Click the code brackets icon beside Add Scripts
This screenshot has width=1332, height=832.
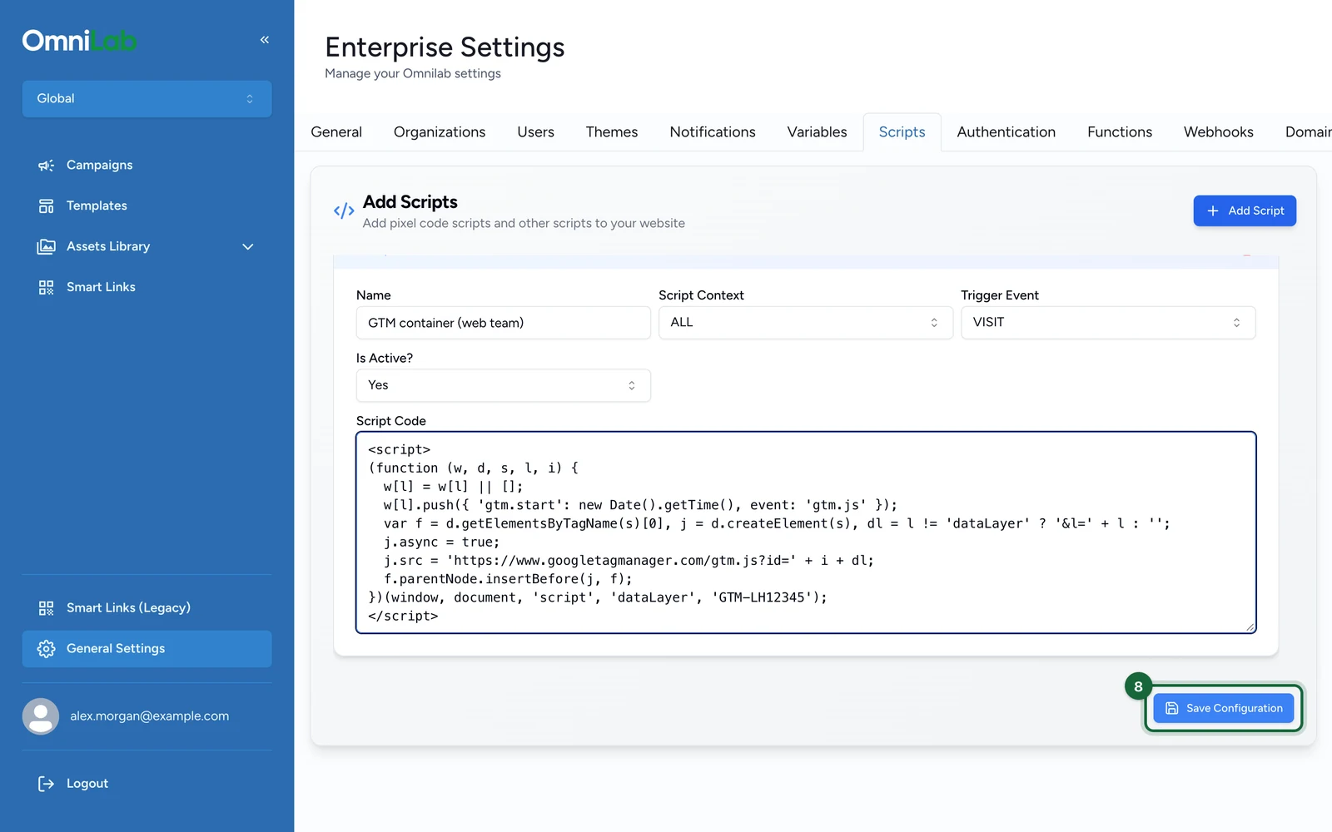point(344,211)
